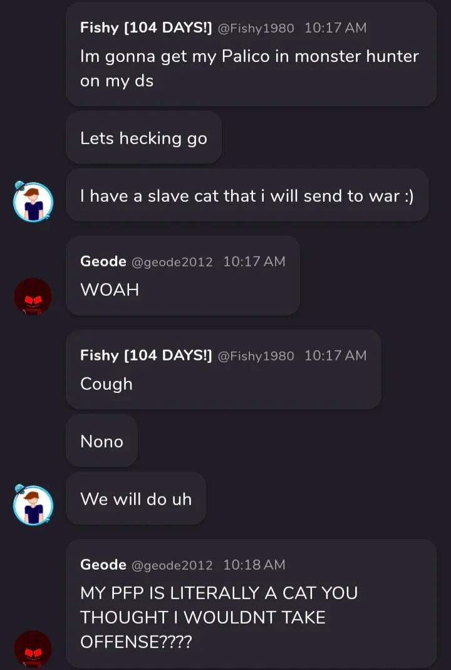Tap Fishy's avatar beside "We will do uh"

click(x=33, y=505)
